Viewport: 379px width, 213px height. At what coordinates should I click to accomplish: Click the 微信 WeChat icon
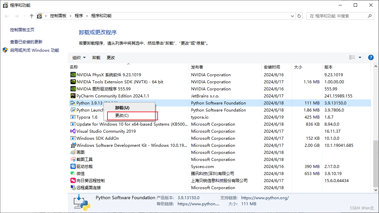(73, 173)
